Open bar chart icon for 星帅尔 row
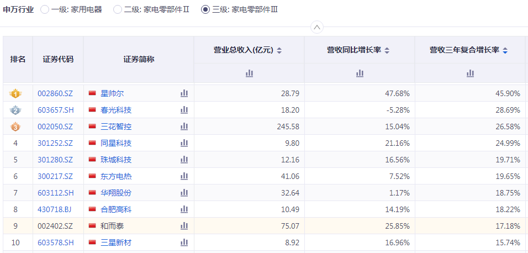 point(184,93)
